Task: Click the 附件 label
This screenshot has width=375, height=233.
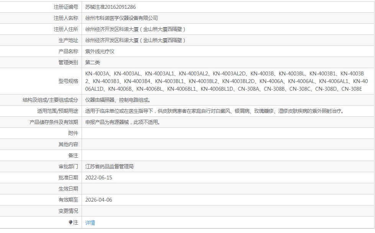Action: click(73, 134)
